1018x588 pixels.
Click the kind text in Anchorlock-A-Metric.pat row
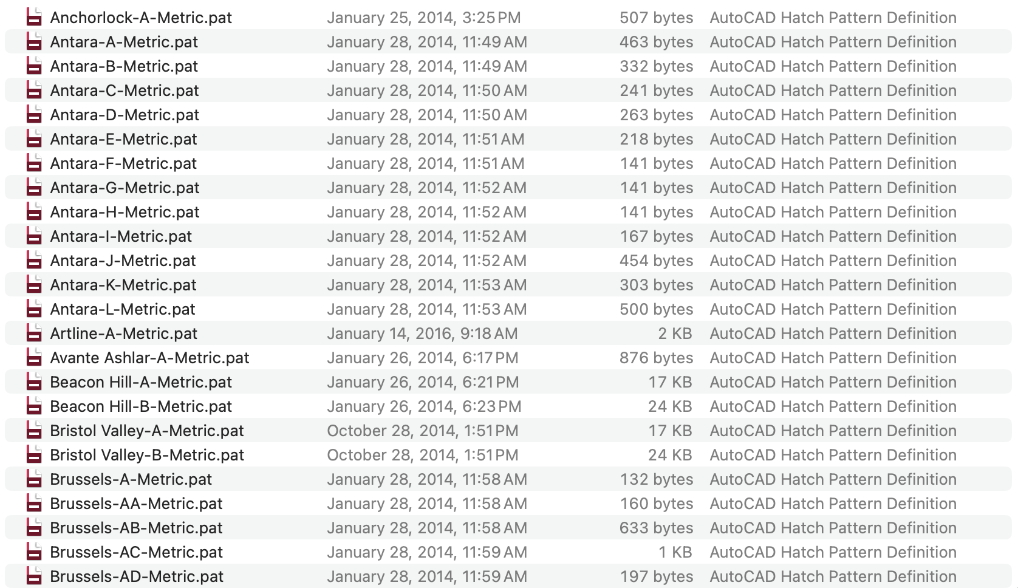coord(833,18)
